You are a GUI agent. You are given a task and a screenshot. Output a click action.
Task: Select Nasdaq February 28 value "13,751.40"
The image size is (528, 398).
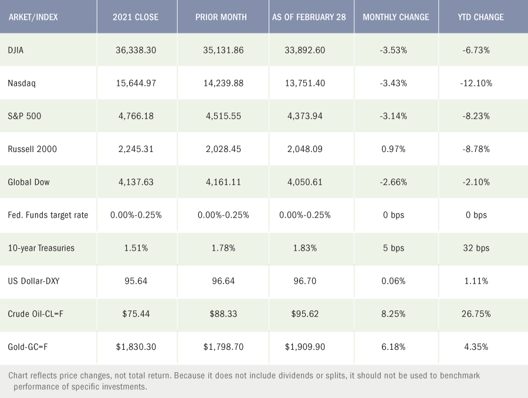point(304,83)
